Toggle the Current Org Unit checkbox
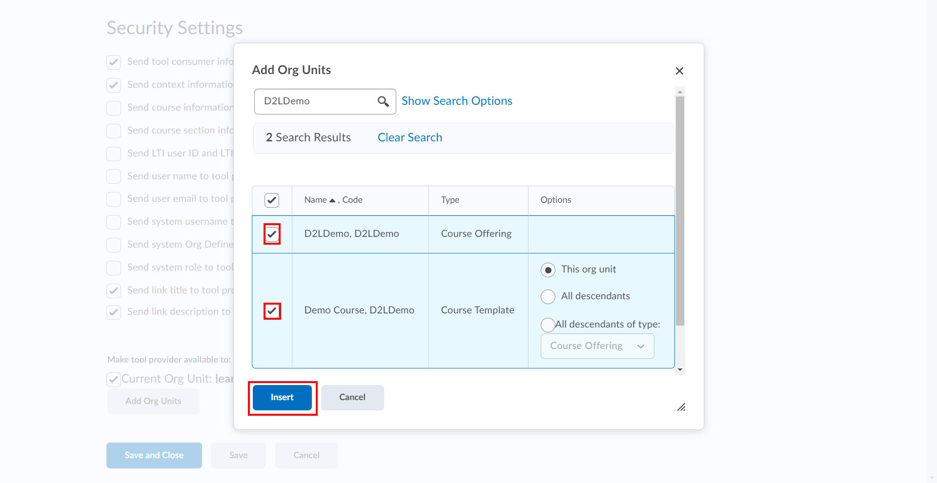The height and width of the screenshot is (483, 937). tap(114, 380)
